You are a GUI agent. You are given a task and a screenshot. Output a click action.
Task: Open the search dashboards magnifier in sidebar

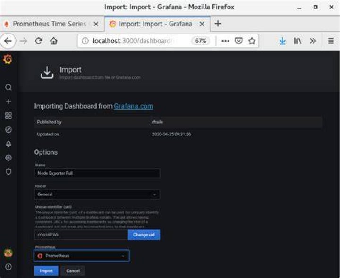click(x=8, y=87)
